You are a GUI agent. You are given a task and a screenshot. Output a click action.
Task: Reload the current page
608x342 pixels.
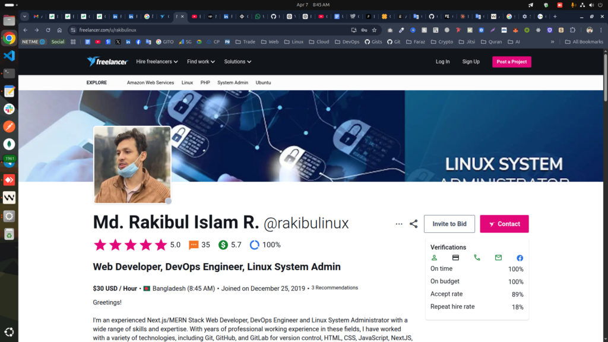click(x=48, y=30)
